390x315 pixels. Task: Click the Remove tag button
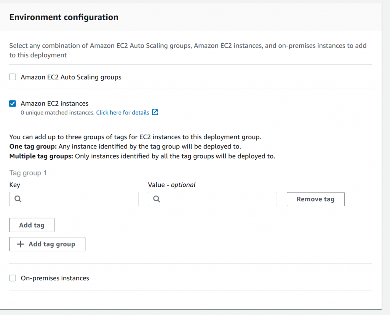point(316,199)
